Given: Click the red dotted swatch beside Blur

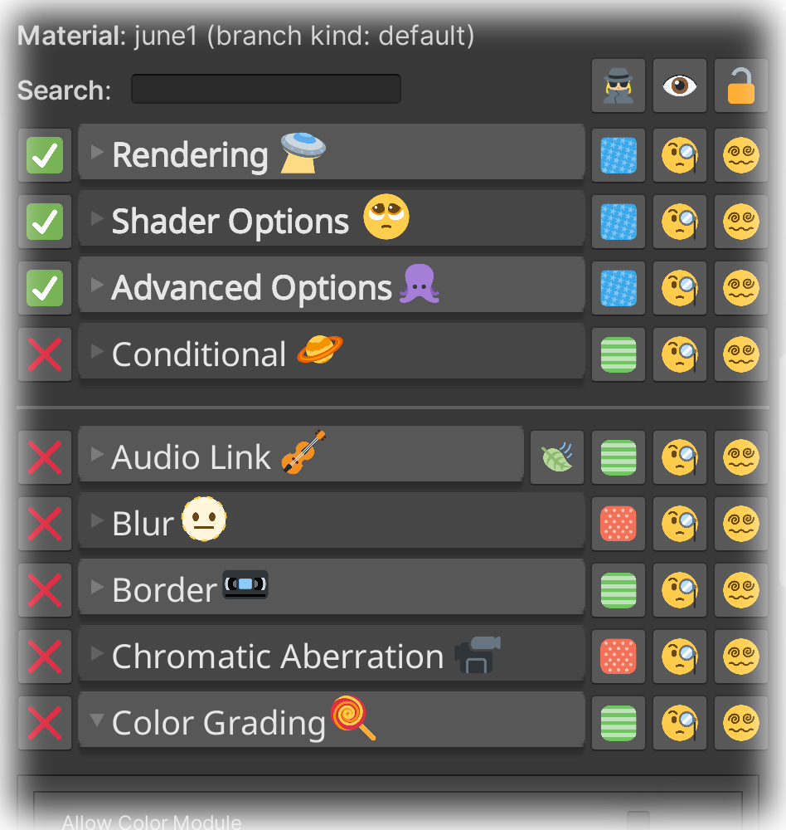Looking at the screenshot, I should tap(618, 524).
